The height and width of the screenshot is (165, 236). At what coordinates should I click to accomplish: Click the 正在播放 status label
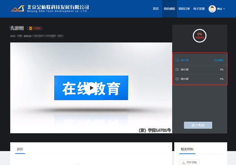(219, 60)
